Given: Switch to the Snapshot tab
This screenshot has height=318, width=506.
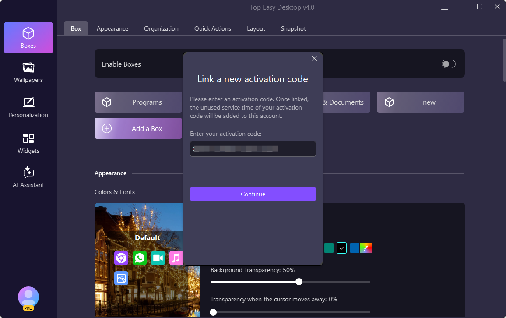Looking at the screenshot, I should click(x=293, y=28).
